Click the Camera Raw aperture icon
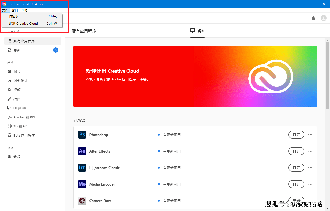Image resolution: width=330 pixels, height=211 pixels. pyautogui.click(x=82, y=201)
